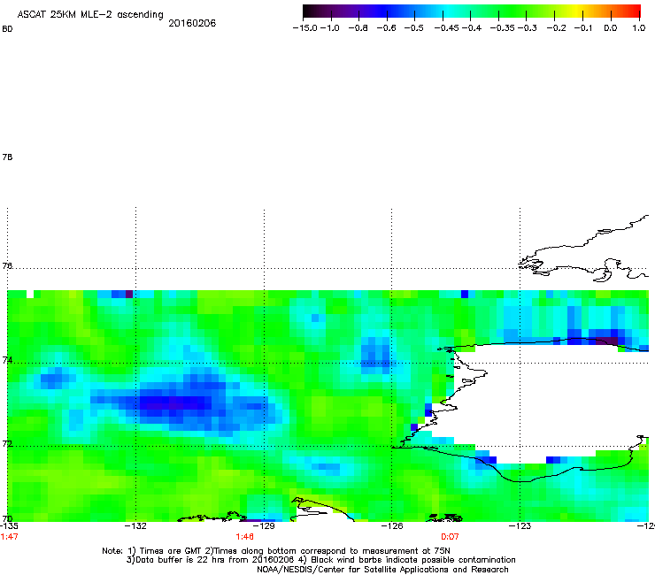
Task: Click the -0.2 colorbar label
Action: (557, 28)
